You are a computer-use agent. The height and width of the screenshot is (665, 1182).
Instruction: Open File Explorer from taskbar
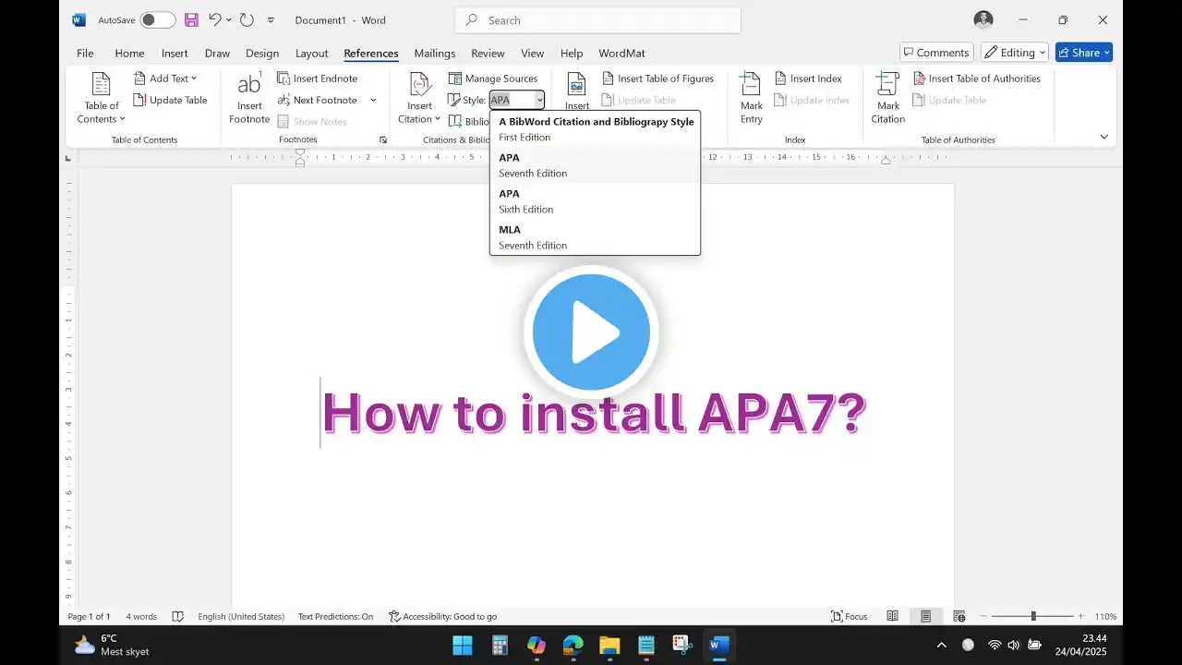[x=609, y=645]
